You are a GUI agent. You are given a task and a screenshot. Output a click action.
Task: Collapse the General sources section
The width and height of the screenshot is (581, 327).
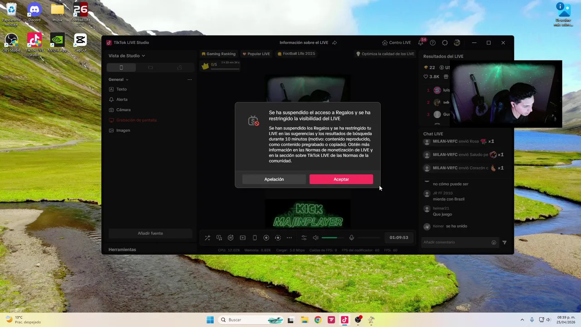point(118,79)
